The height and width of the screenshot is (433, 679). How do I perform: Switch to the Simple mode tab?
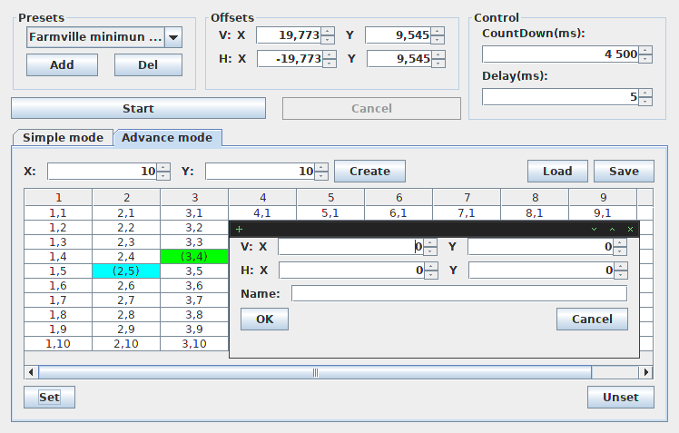click(64, 138)
